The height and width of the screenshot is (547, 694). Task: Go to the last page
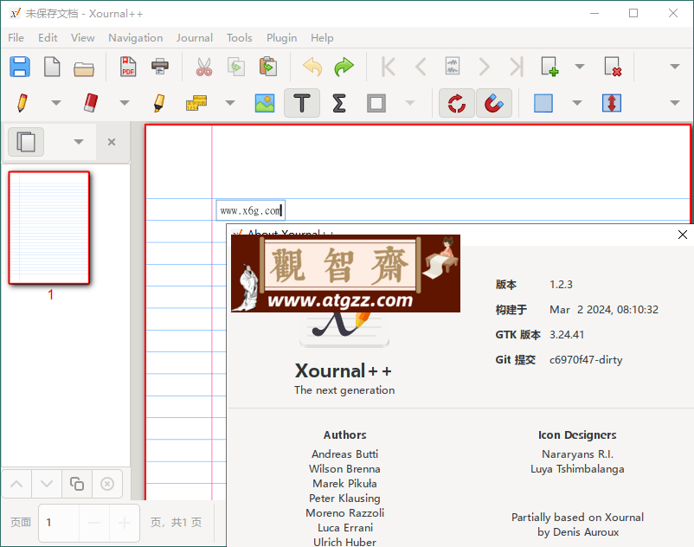tap(516, 68)
